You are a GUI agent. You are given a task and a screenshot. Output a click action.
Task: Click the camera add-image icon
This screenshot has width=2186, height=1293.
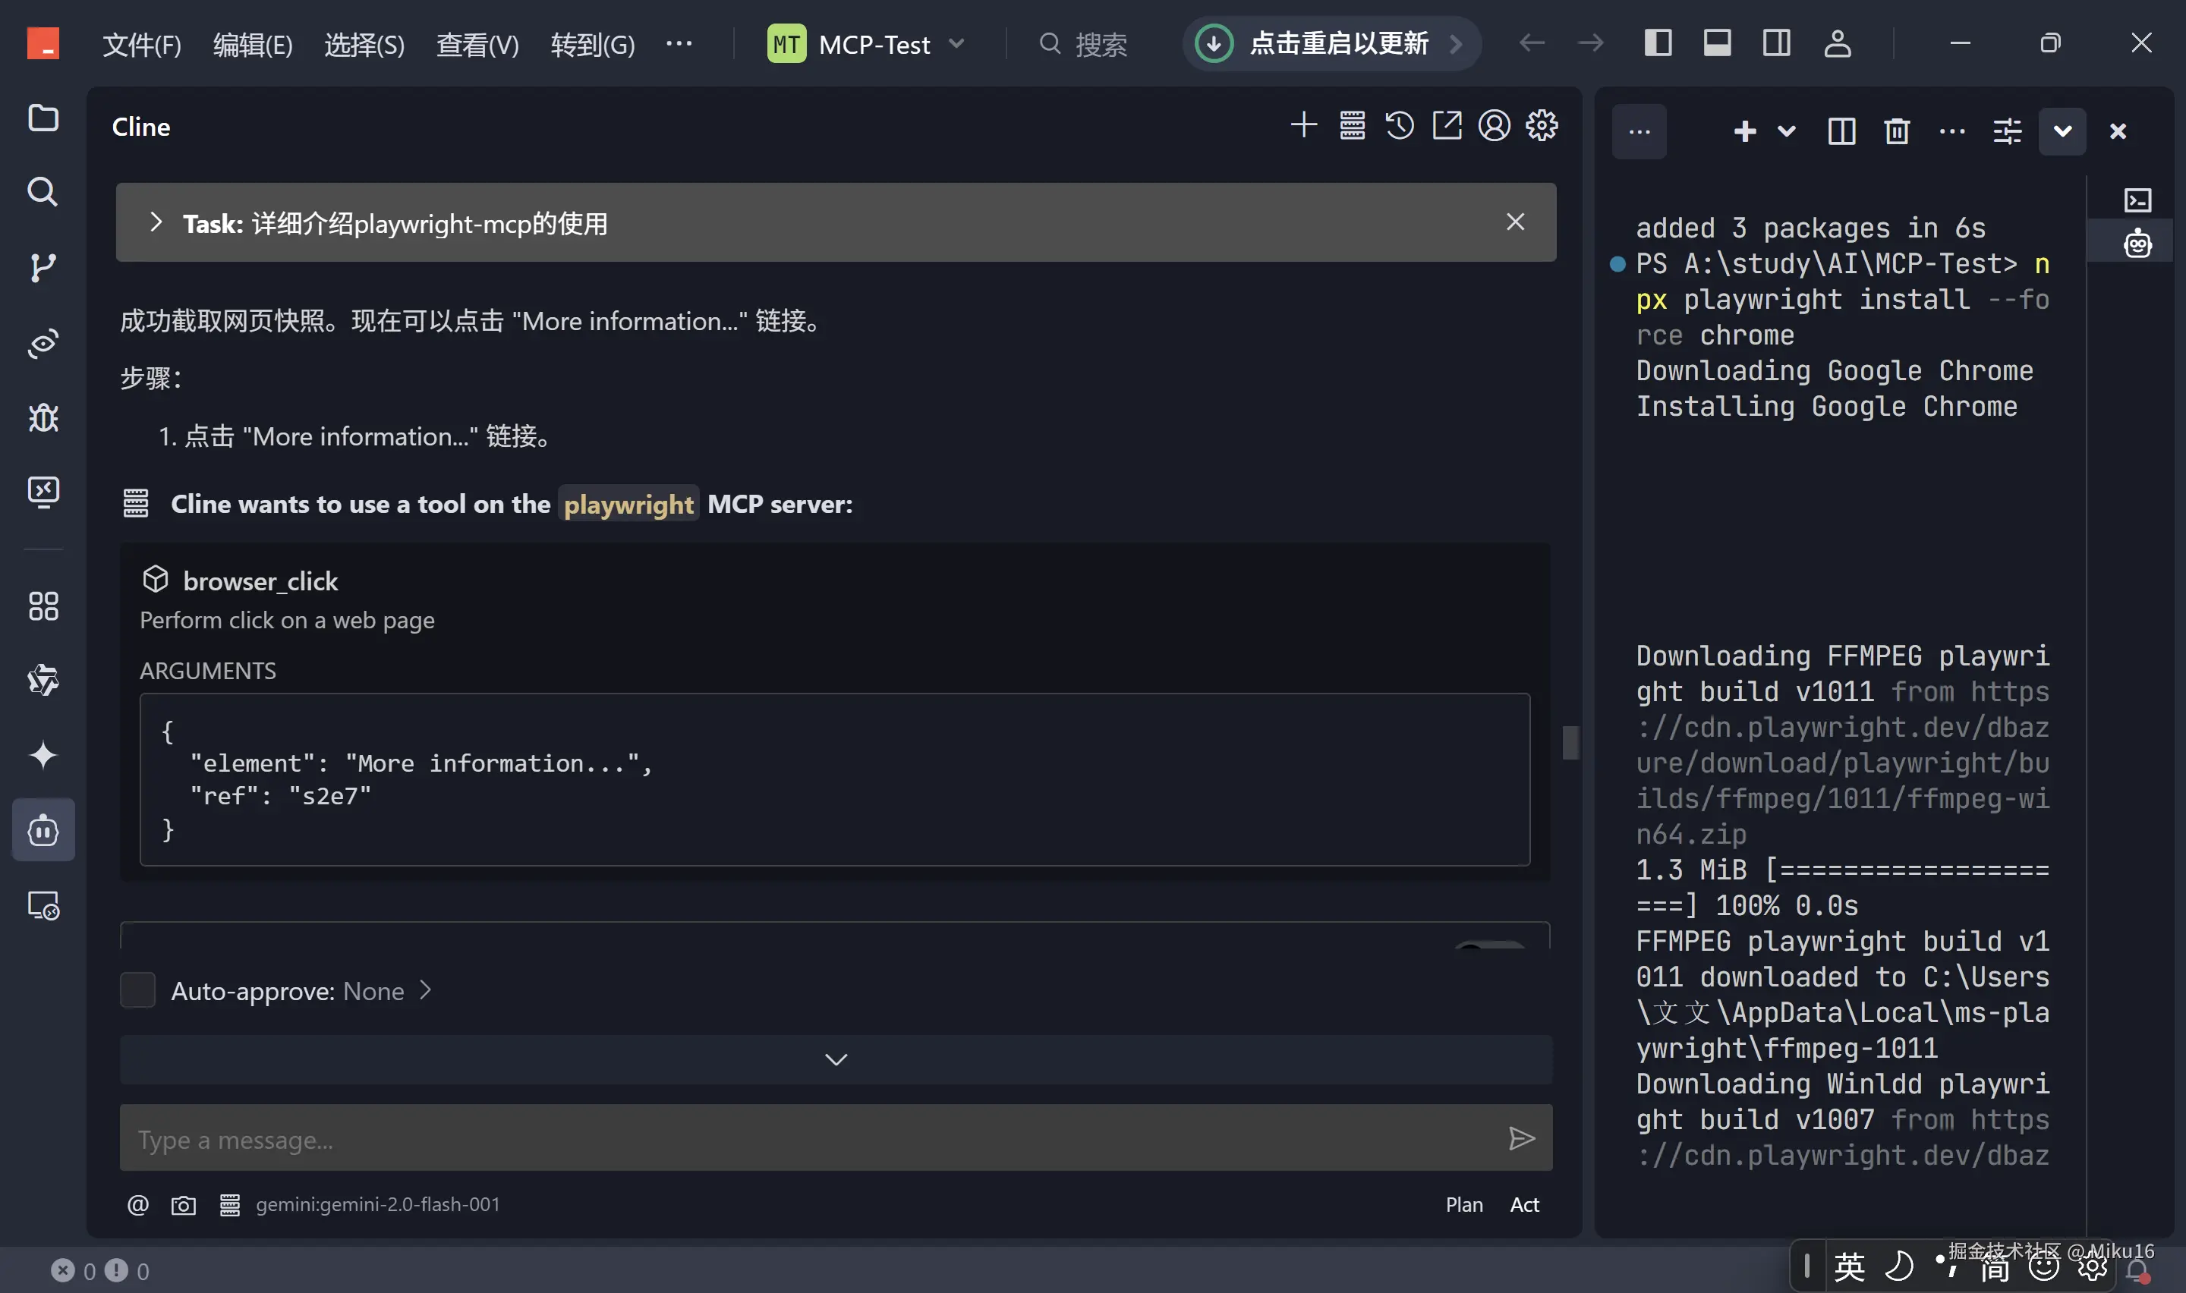pyautogui.click(x=183, y=1205)
